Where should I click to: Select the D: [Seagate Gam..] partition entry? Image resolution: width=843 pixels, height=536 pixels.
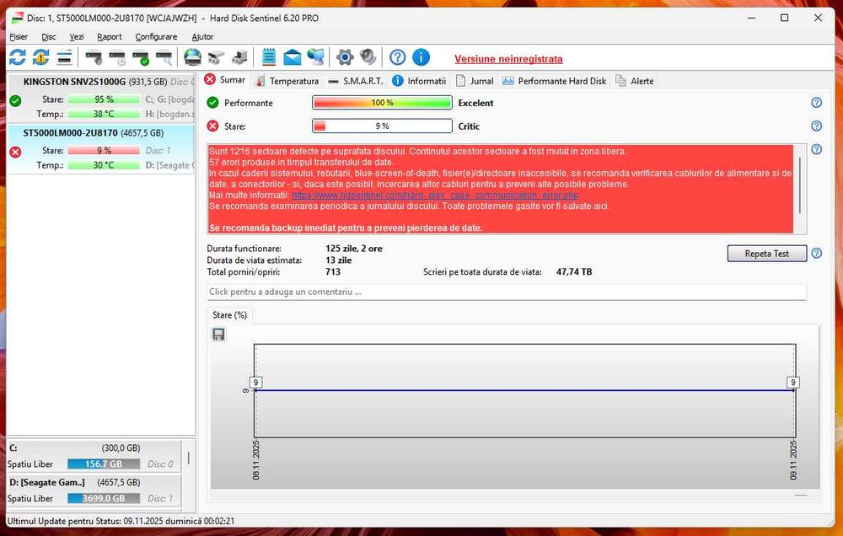coord(94,490)
